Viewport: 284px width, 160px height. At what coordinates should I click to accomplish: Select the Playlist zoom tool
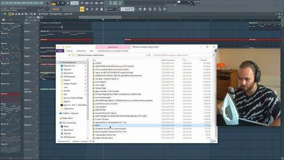coord(32,14)
